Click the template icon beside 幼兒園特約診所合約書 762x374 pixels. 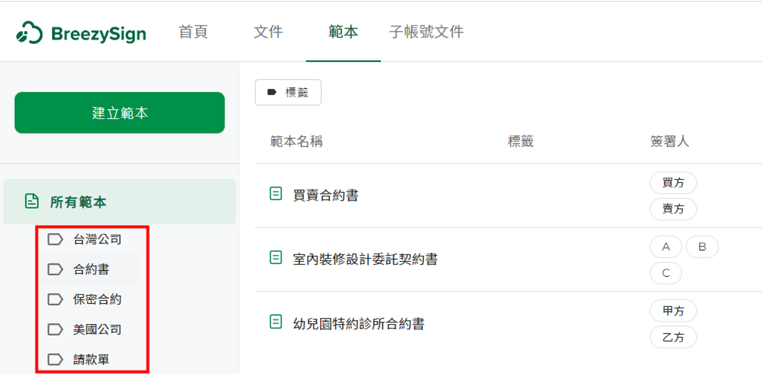(276, 322)
